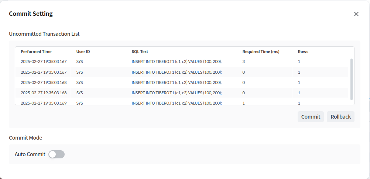Click SYS user ID in the first row
370x179 pixels.
[80, 62]
